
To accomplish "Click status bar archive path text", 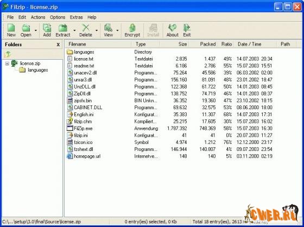I will pyautogui.click(x=41, y=222).
